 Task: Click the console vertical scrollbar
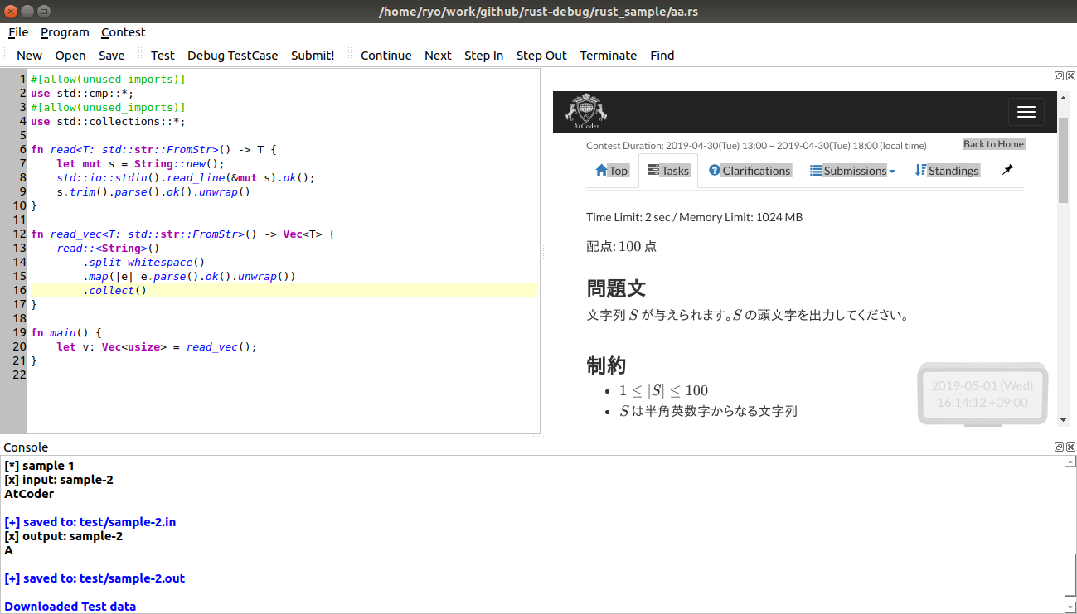click(x=1070, y=577)
